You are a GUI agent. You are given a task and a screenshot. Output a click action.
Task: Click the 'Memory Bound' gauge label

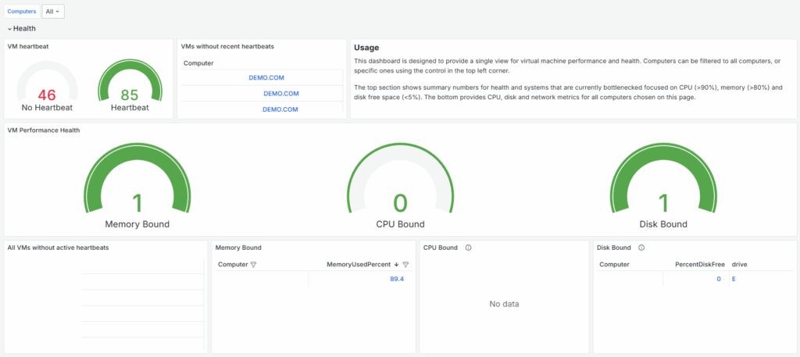(x=137, y=224)
